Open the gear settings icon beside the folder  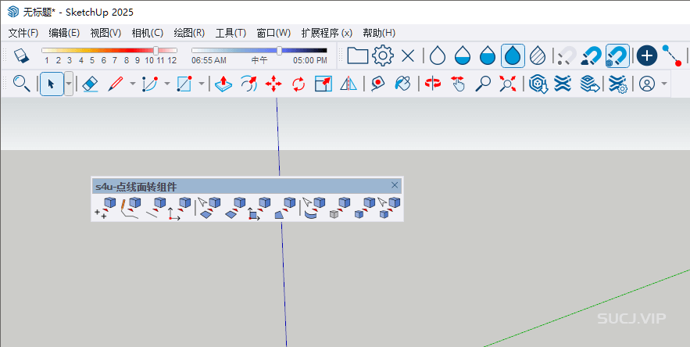pyautogui.click(x=383, y=55)
